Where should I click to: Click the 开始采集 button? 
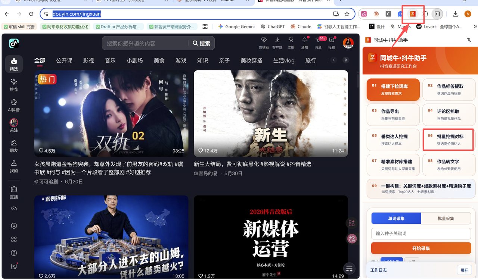click(421, 248)
